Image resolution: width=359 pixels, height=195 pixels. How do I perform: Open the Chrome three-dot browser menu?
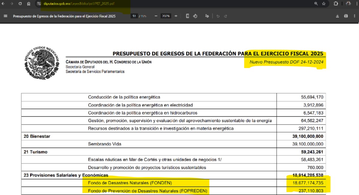(x=356, y=4)
